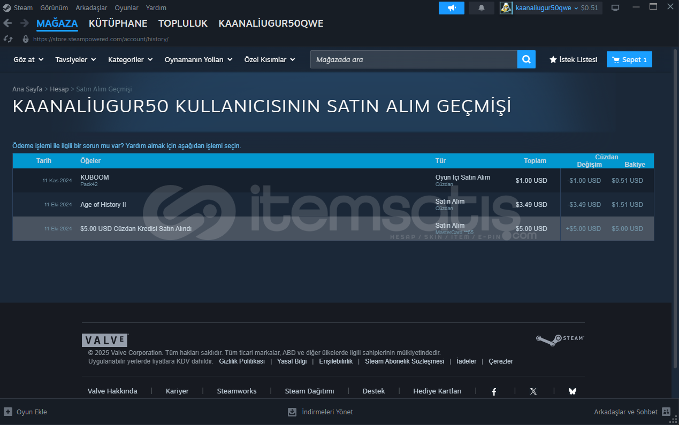Viewport: 679px width, 425px height.
Task: Expand the Özel Kısımlar dropdown
Action: click(269, 59)
